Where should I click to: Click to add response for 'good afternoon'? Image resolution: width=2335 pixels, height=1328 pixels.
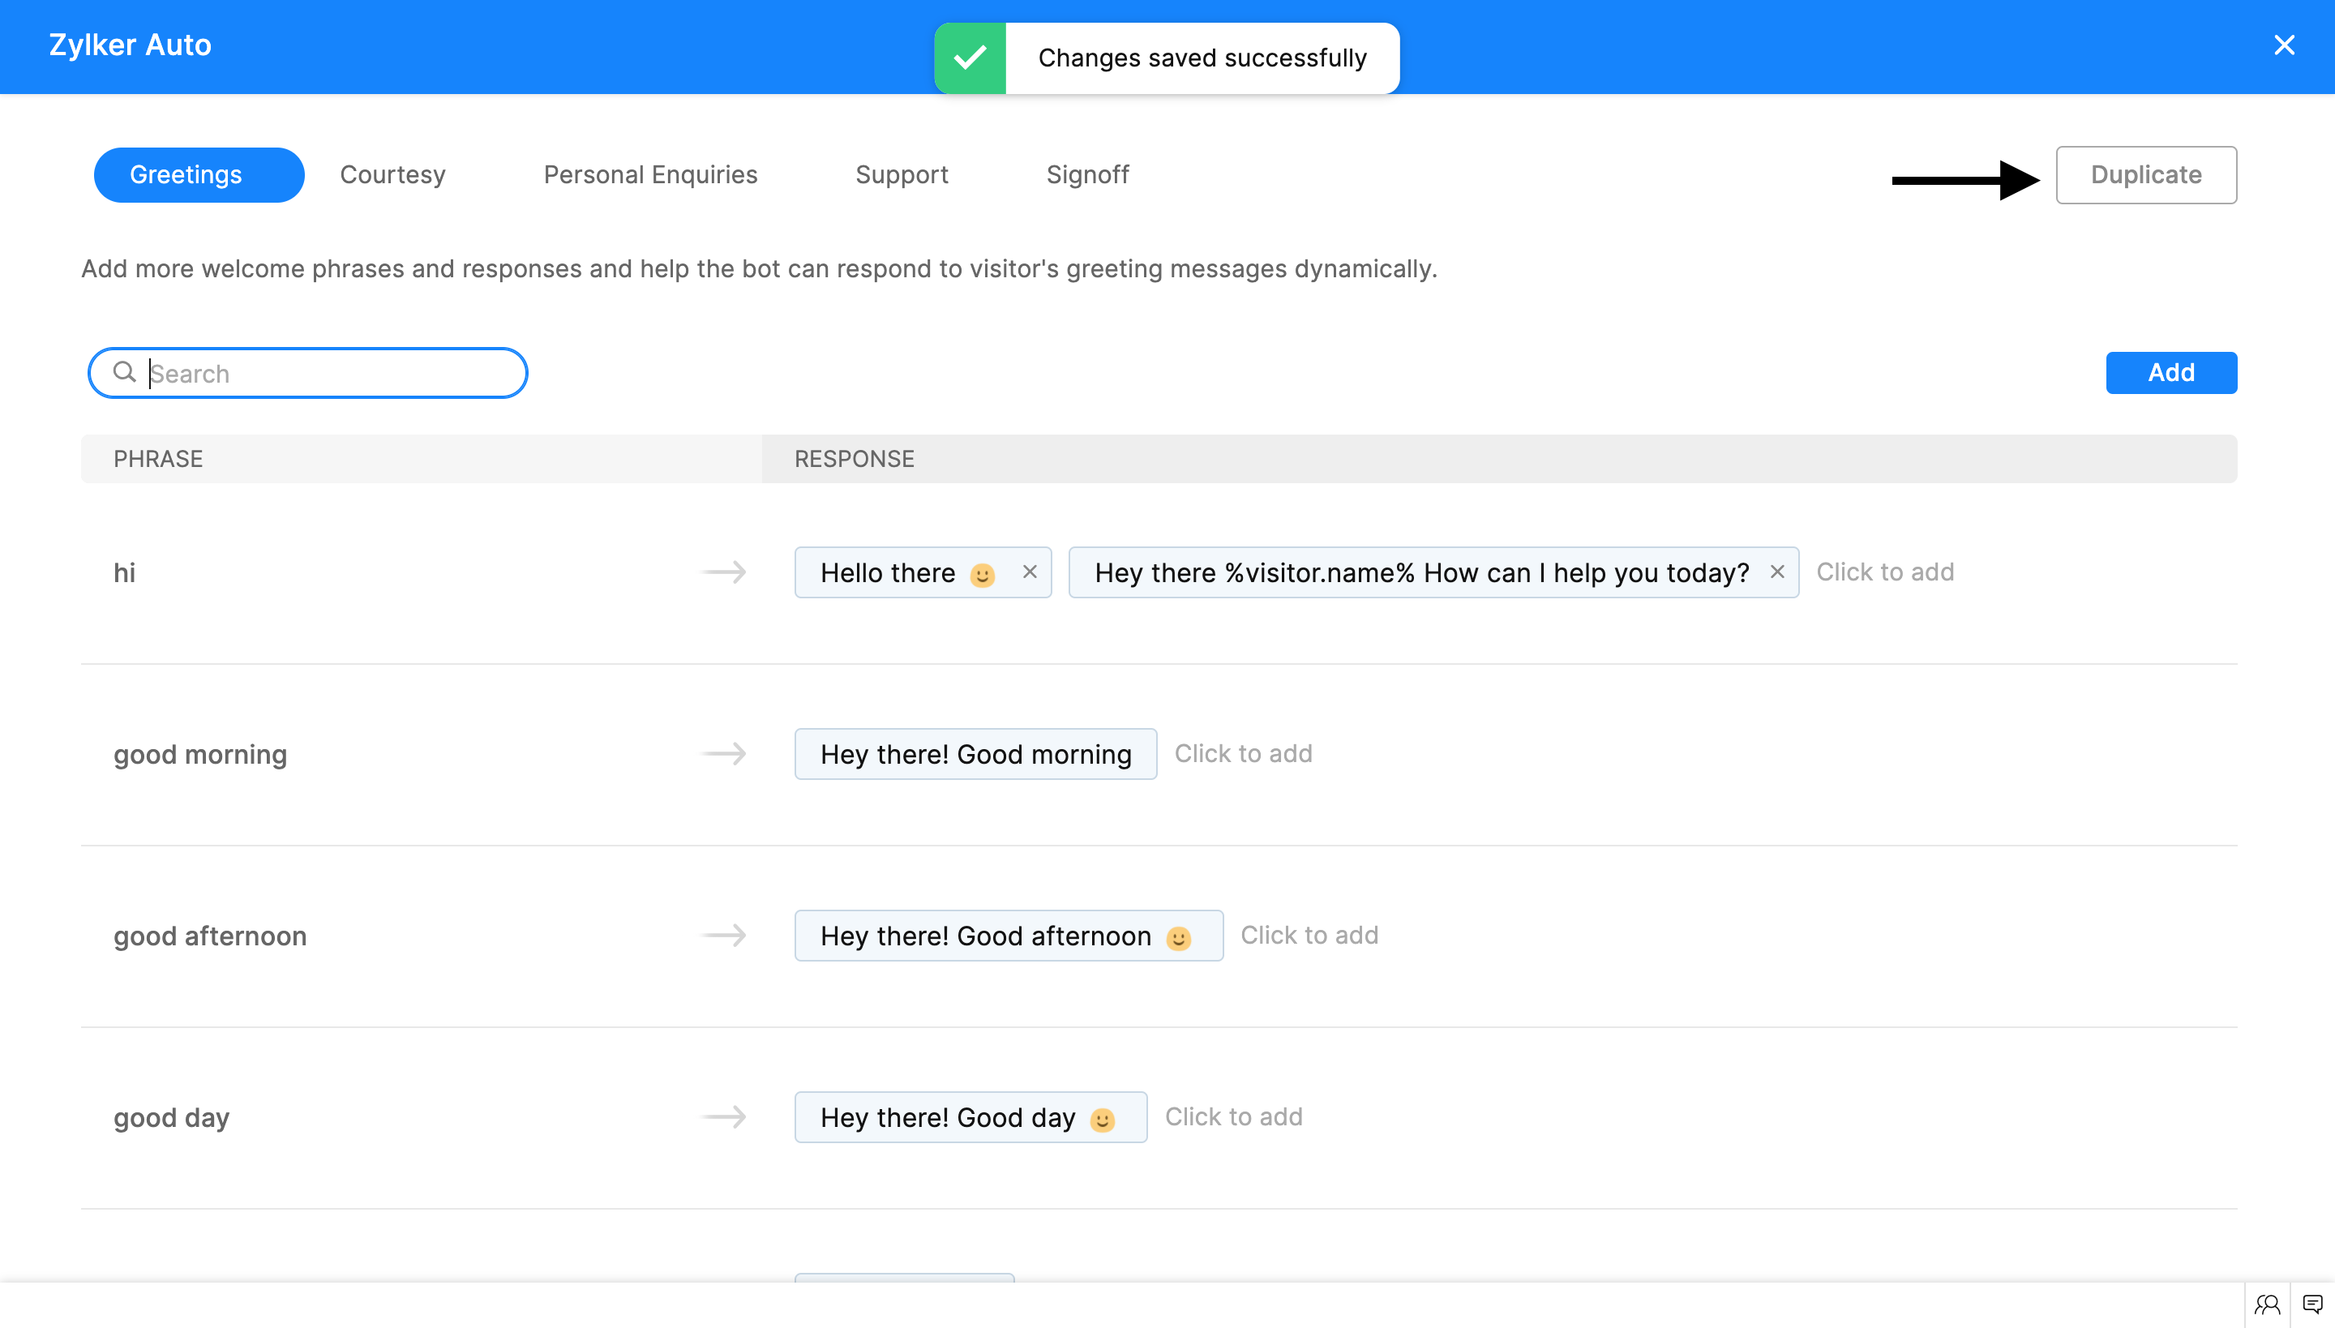(1309, 935)
